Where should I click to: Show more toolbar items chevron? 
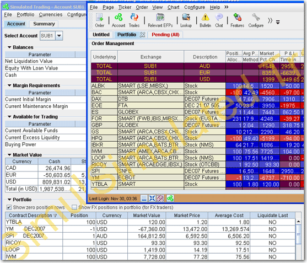(270, 20)
